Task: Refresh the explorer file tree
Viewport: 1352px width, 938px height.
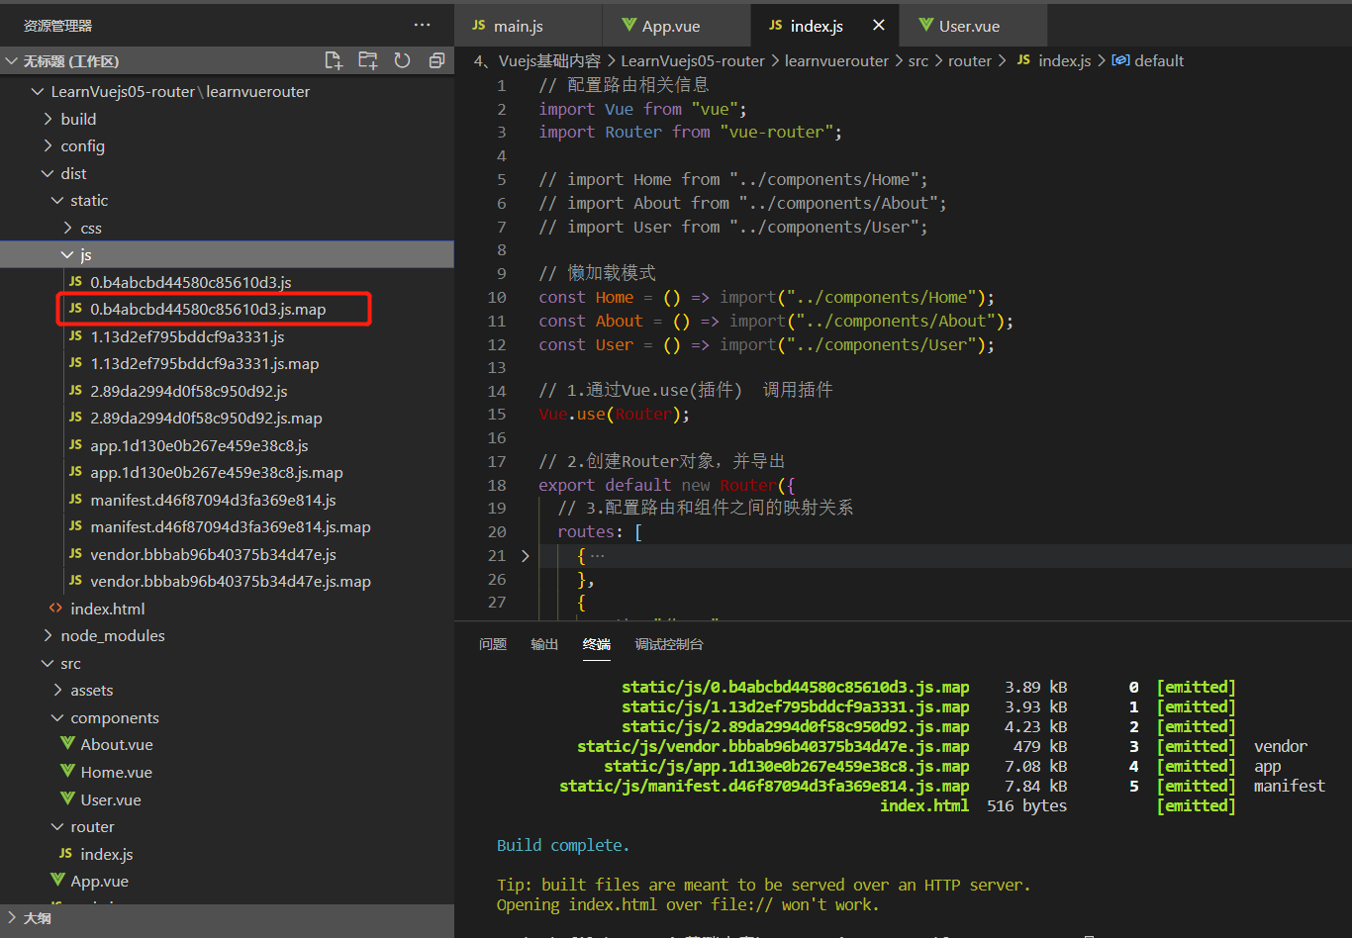Action: point(402,60)
